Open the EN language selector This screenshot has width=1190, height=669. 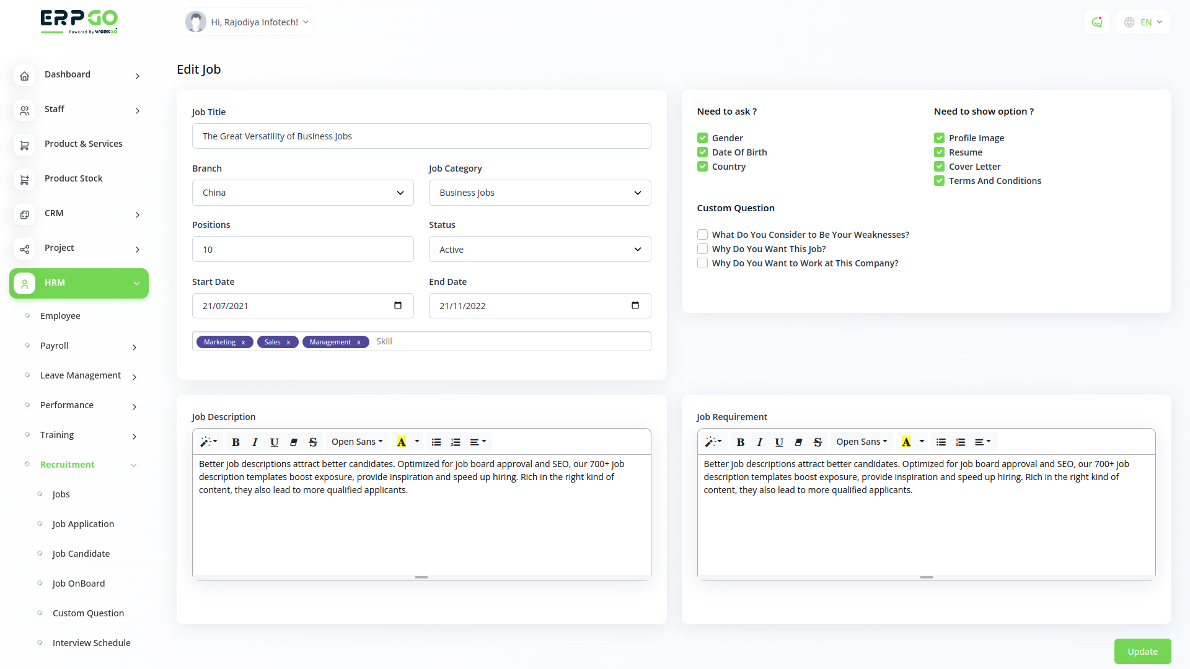pos(1144,22)
